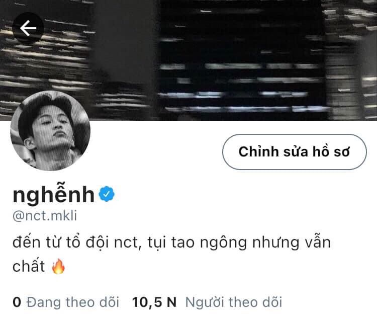
Task: Tap the word chất in bio
Action: click(29, 266)
